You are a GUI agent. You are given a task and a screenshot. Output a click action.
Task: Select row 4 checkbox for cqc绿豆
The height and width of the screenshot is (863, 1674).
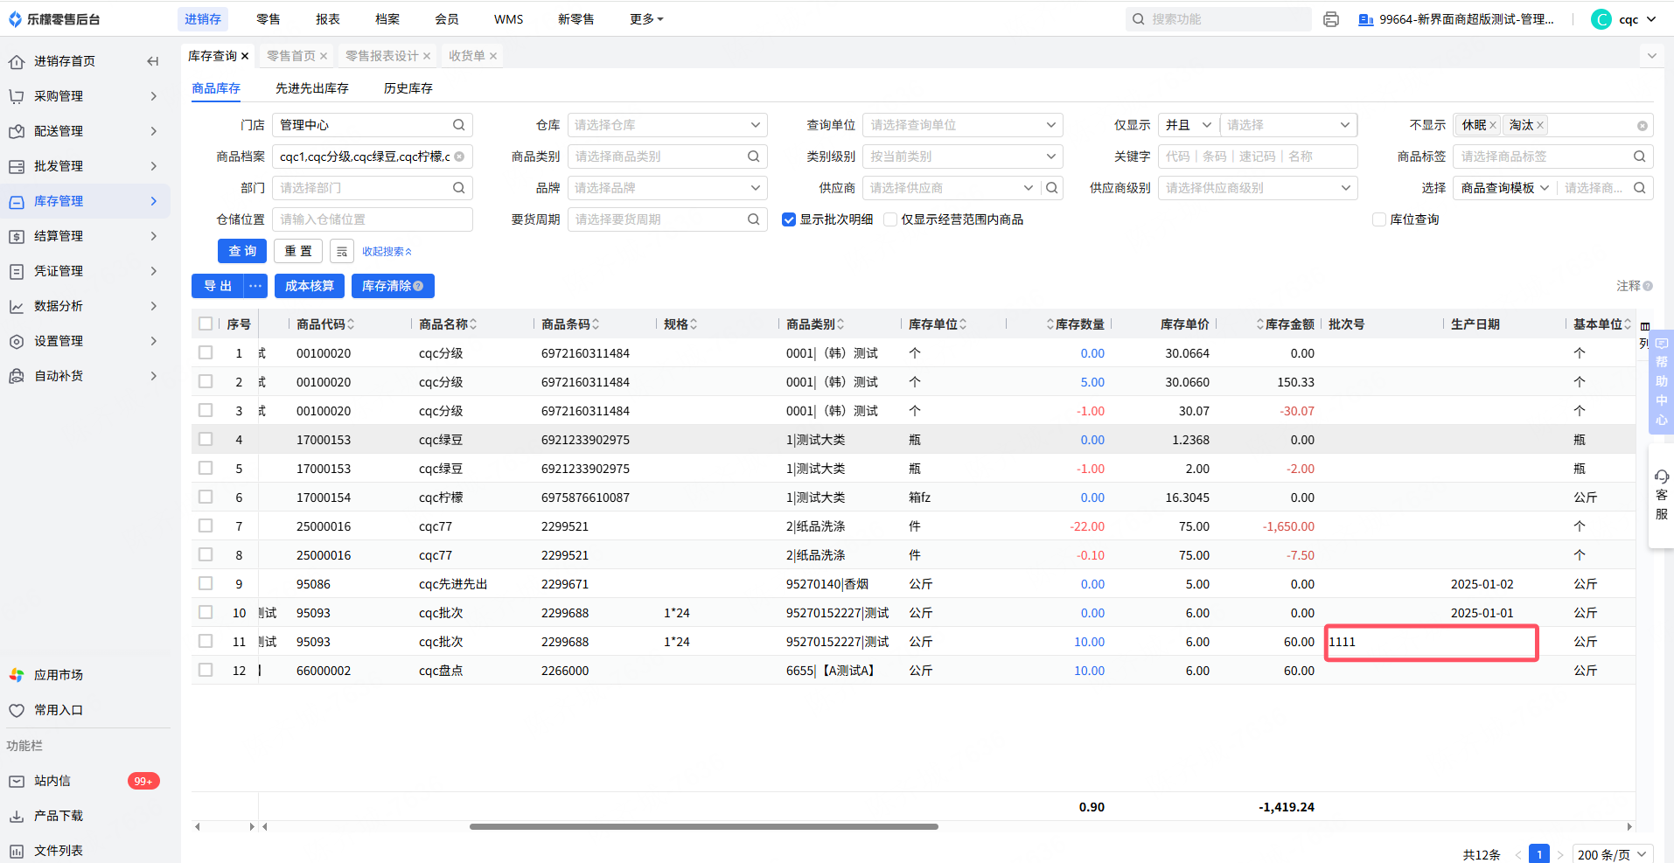[206, 439]
